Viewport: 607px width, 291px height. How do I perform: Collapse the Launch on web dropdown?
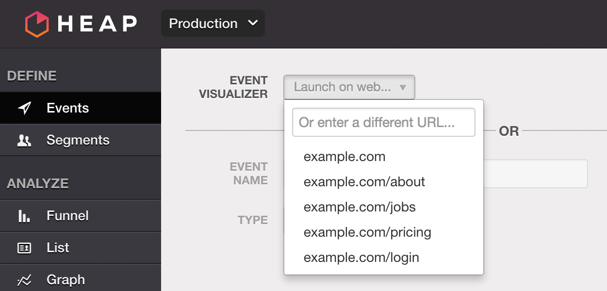349,87
